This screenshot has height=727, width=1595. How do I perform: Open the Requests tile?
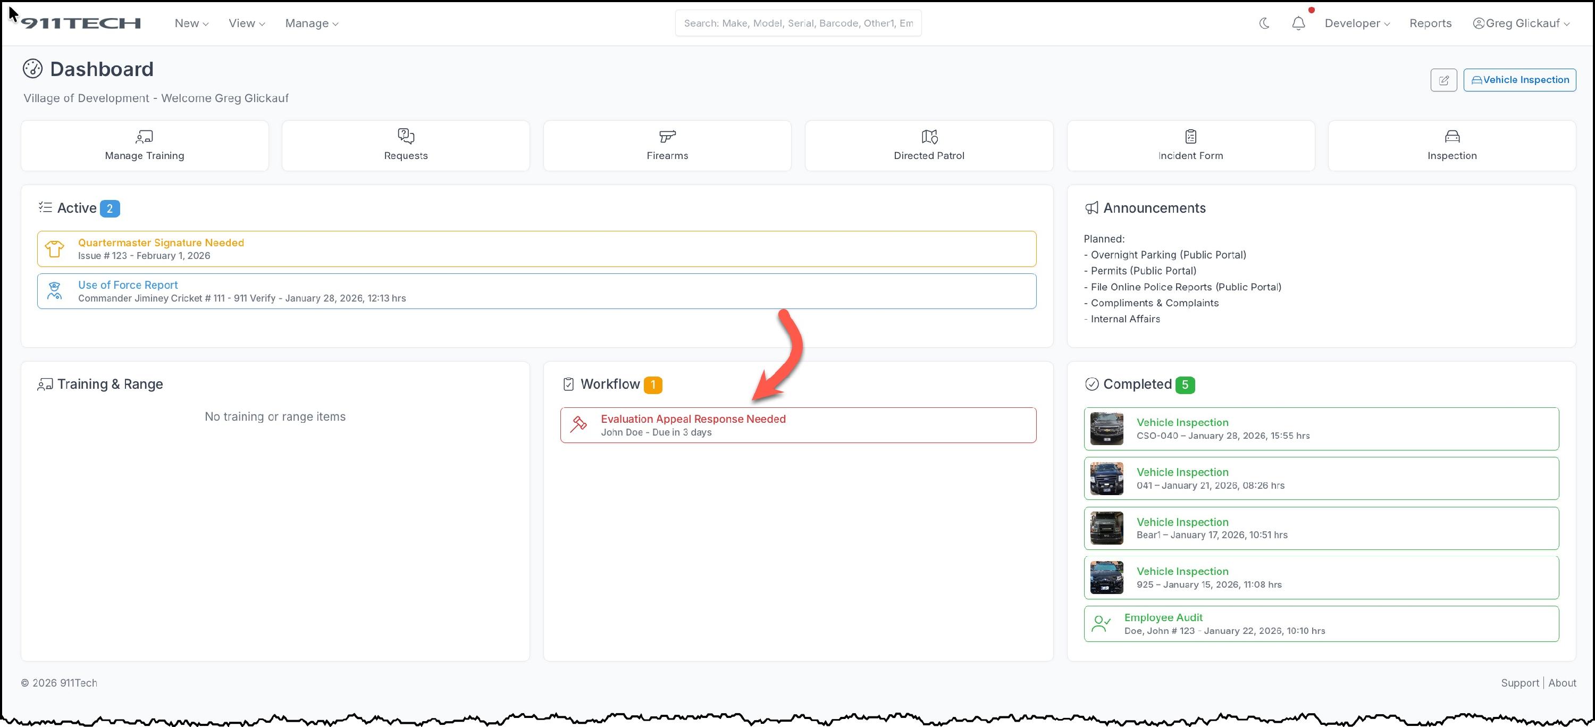point(406,146)
